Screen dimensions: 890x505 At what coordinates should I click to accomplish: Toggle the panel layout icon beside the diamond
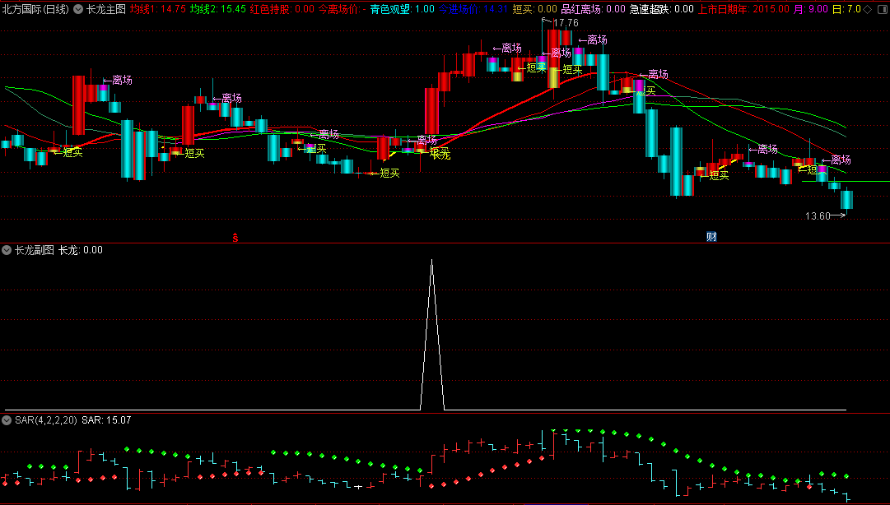pos(882,9)
